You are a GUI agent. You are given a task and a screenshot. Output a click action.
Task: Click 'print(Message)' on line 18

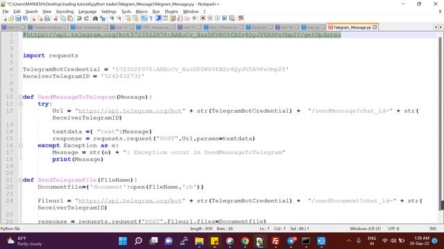78,159
